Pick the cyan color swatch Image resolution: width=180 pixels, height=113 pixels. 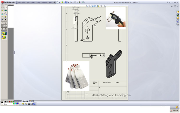[15, 103]
